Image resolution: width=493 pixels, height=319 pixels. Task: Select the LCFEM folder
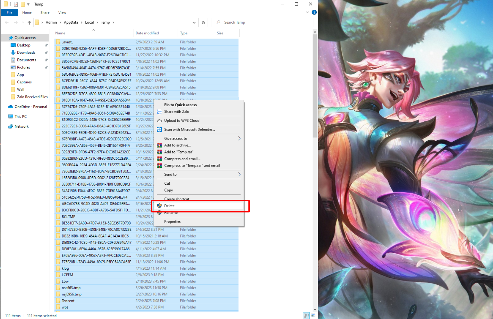pos(67,275)
